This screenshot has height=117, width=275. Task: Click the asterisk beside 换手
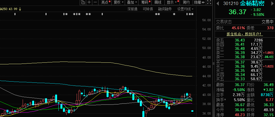click(225, 100)
